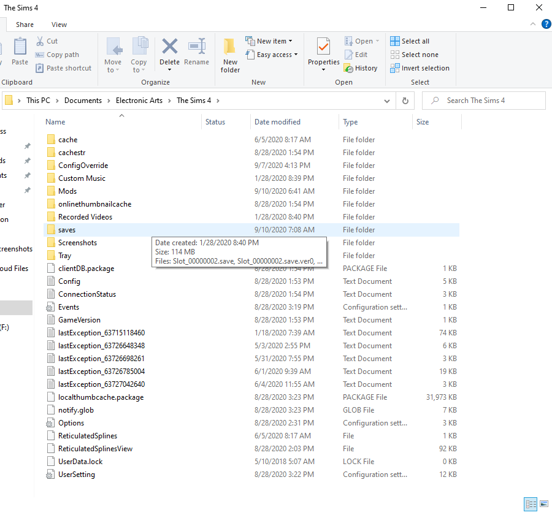Go to Documents in breadcrumb
Image resolution: width=552 pixels, height=515 pixels.
pos(83,101)
